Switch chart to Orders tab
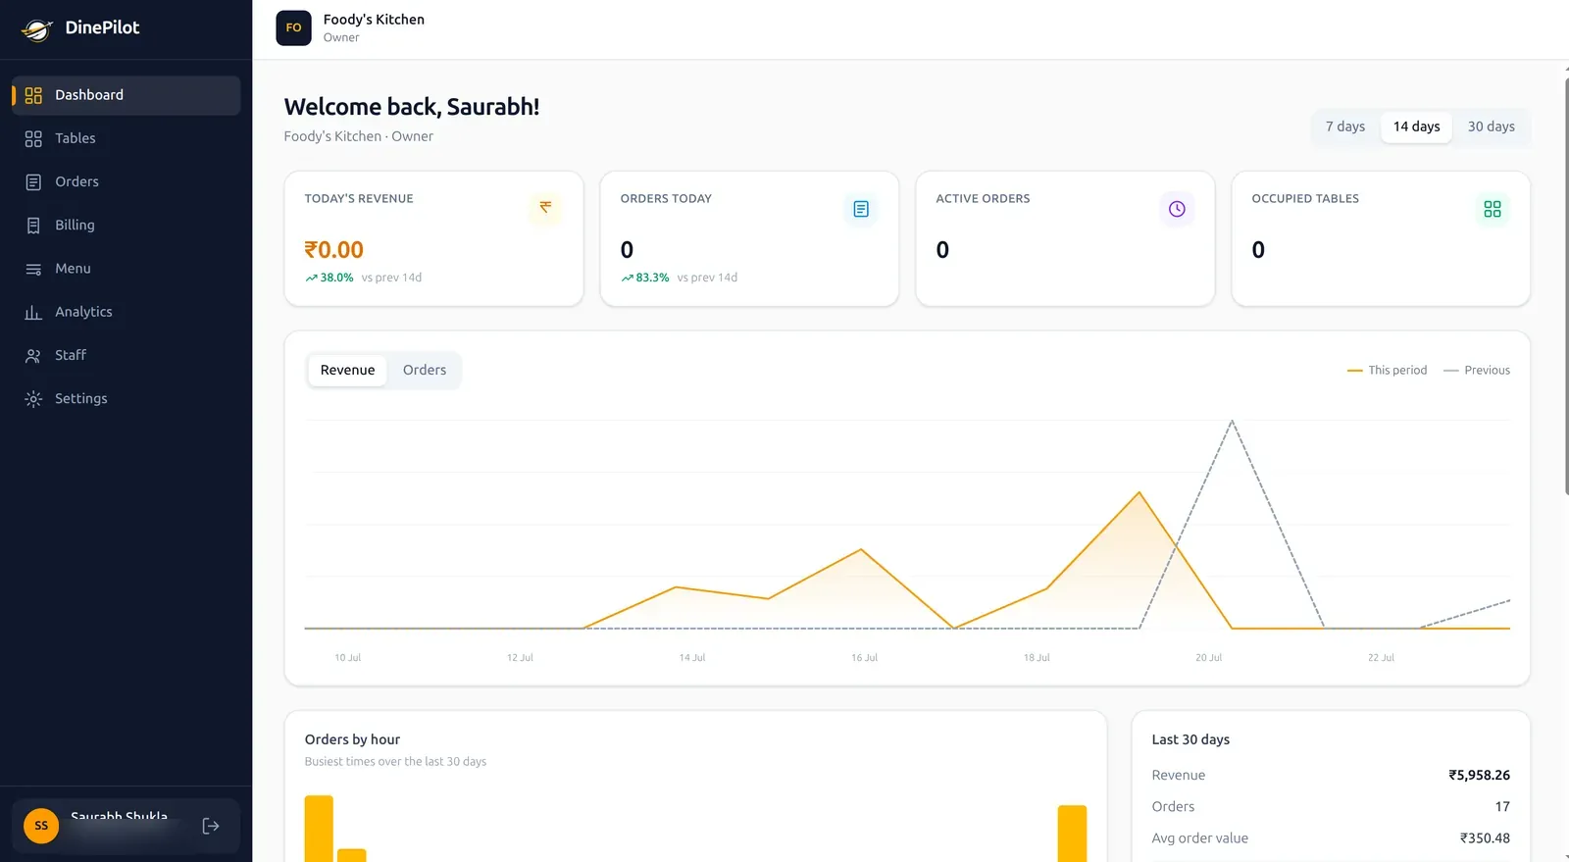1569x862 pixels. (x=425, y=370)
